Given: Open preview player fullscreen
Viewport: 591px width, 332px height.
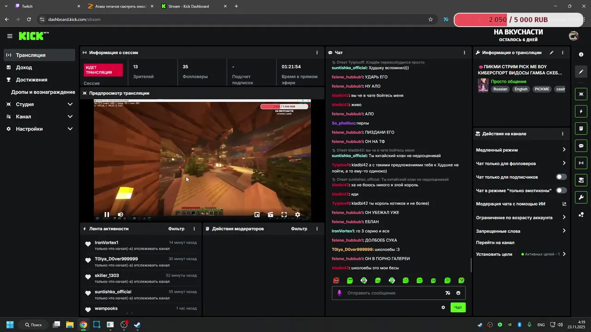Looking at the screenshot, I should click(x=284, y=214).
